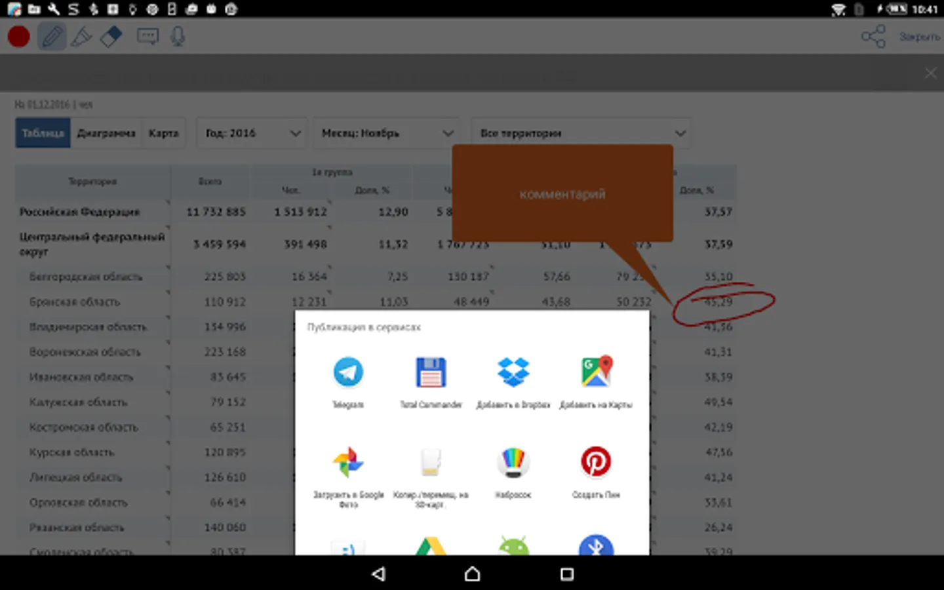Tap the green Android robot icon
Viewport: 944px width, 590px height.
pyautogui.click(x=513, y=546)
